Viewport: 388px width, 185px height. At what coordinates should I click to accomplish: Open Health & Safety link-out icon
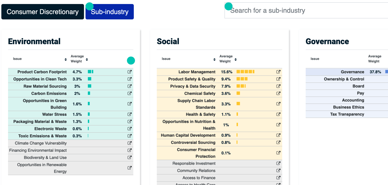click(x=278, y=114)
